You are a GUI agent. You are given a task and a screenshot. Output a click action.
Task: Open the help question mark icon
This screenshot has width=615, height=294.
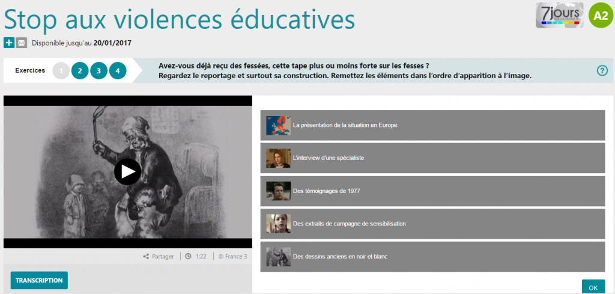pyautogui.click(x=602, y=70)
